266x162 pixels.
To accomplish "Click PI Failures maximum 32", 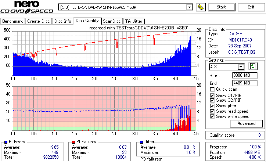I will click(124, 152).
